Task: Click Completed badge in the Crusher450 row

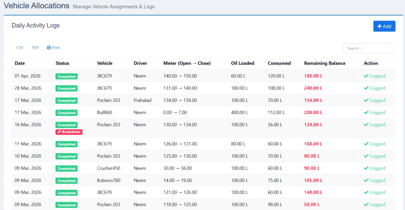Action: (x=66, y=168)
